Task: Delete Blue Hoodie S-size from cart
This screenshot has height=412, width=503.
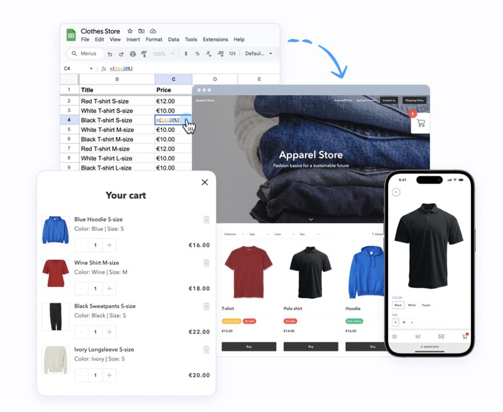Action: [x=206, y=220]
